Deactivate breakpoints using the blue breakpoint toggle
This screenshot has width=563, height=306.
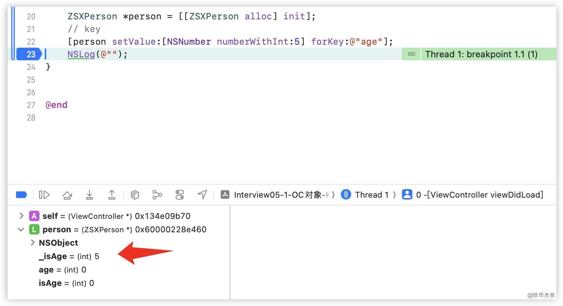(x=22, y=195)
